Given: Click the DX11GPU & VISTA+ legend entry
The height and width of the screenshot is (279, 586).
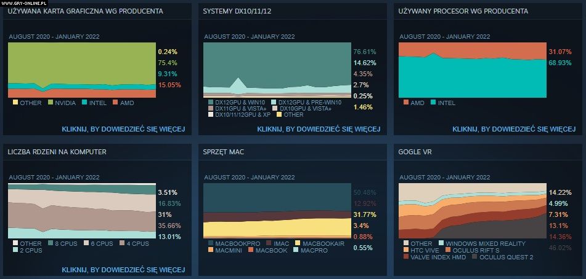Looking at the screenshot, I should (237, 108).
